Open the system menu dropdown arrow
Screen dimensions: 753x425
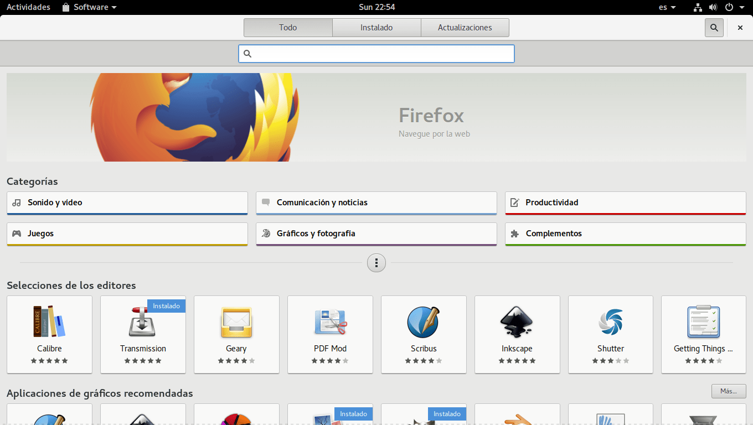(742, 7)
